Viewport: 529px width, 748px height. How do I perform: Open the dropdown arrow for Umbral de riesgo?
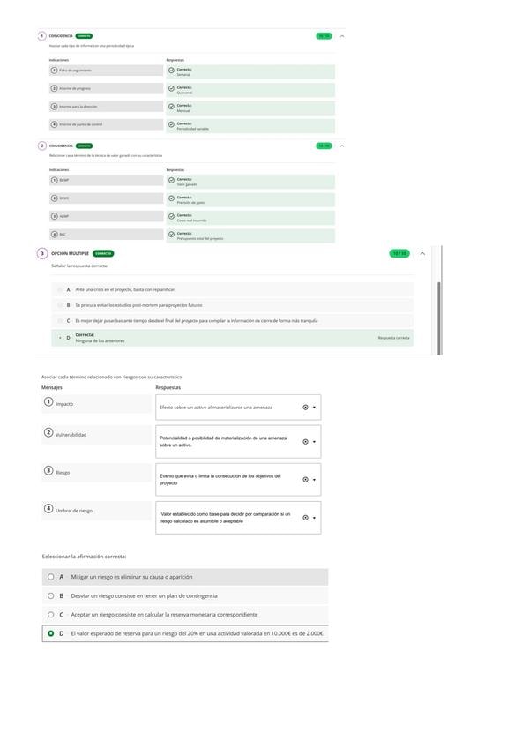pyautogui.click(x=314, y=518)
